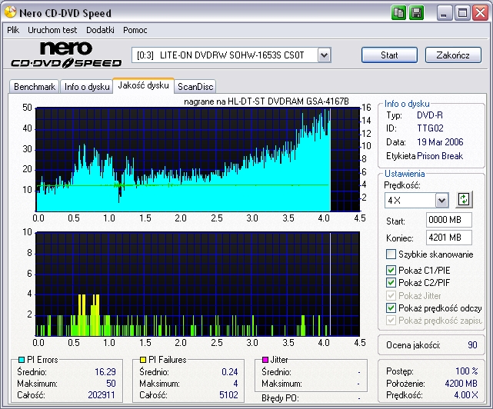
Task: Click PI Errors Całość value 202911
Action: click(102, 395)
